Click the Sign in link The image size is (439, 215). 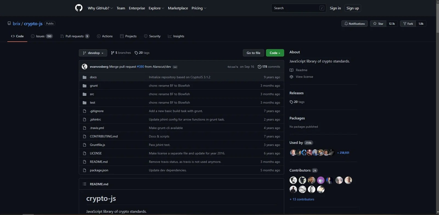(335, 8)
